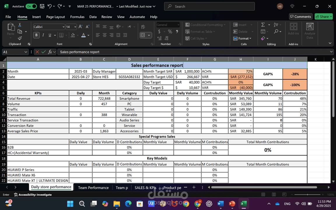Click the Cut scissors icon

click(20, 25)
